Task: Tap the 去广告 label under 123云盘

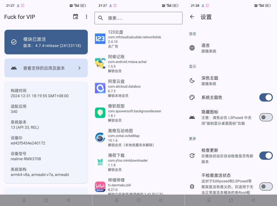Action: point(113,46)
